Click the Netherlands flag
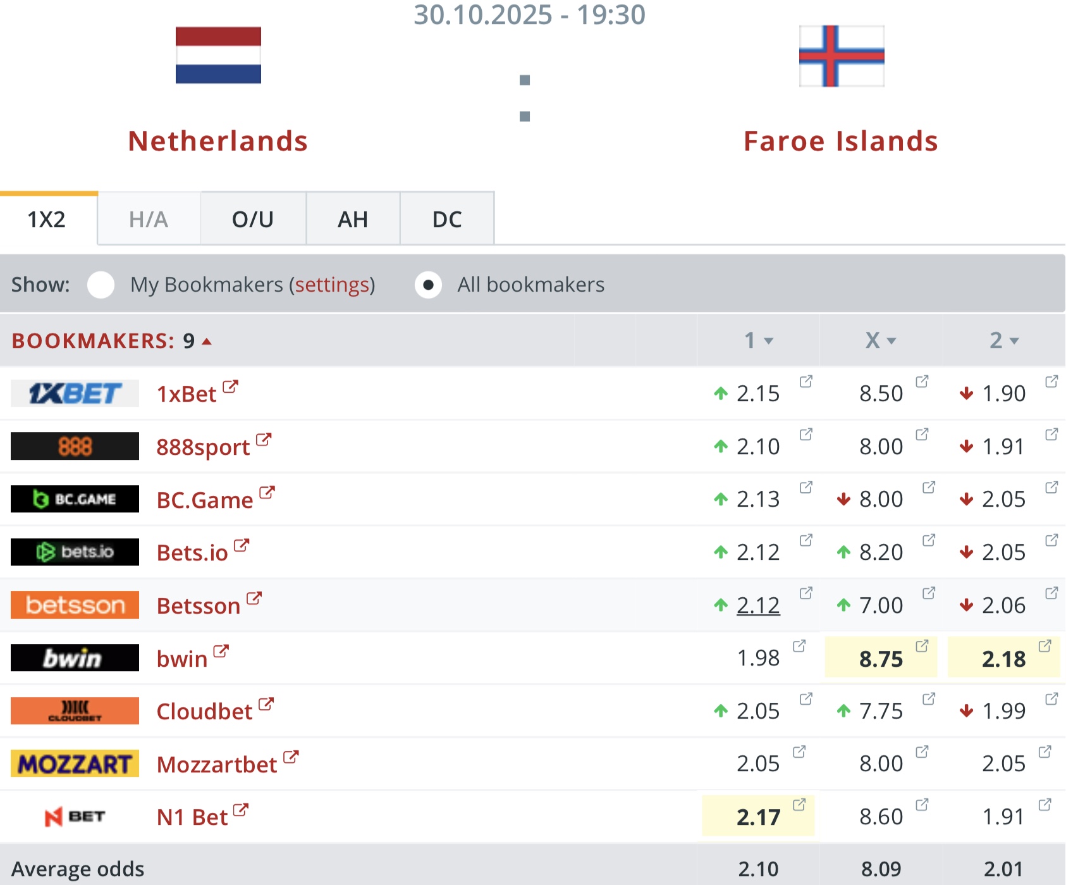 point(218,56)
